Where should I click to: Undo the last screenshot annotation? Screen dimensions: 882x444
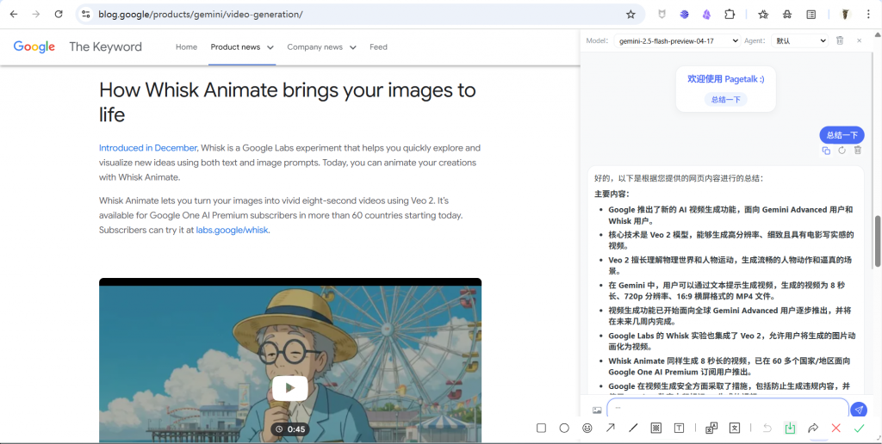tap(767, 429)
